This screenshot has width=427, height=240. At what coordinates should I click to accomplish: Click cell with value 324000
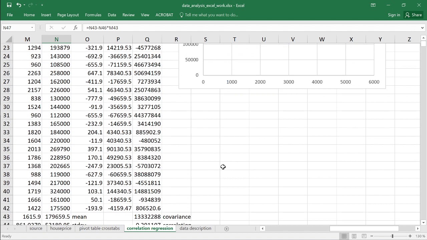[x=56, y=191]
